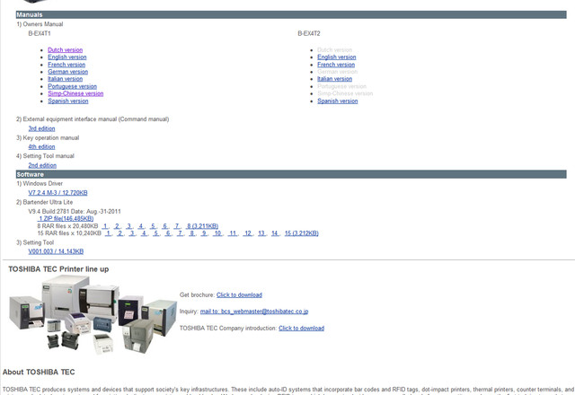Click 'V9.4 Build:2781 Date: Aug.-31-2011' text
Screen dimensions: 575x395
(x=75, y=212)
